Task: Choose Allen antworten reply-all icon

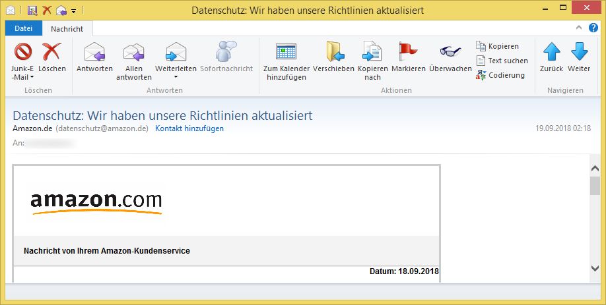Action: tap(134, 52)
